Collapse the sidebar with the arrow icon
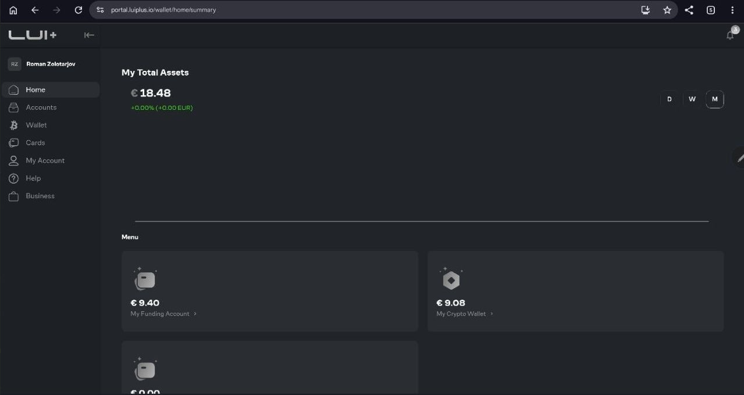This screenshot has width=744, height=395. 89,35
